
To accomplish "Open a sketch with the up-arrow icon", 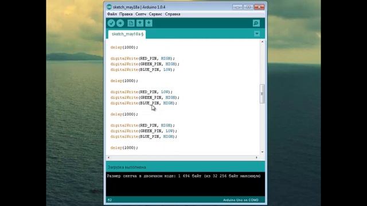I will (x=140, y=23).
